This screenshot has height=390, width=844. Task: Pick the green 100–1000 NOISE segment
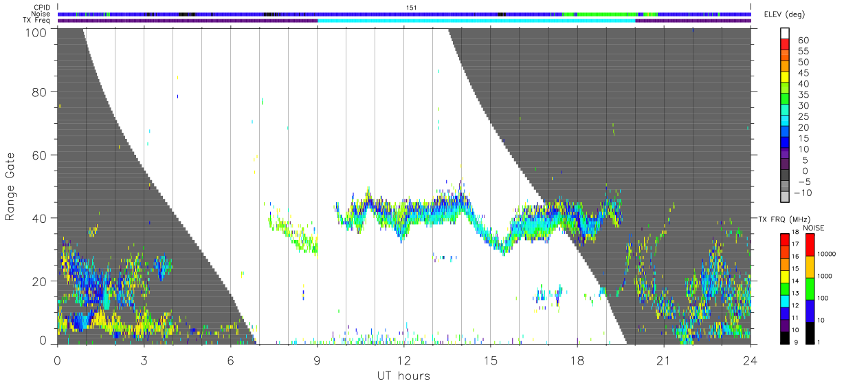click(x=810, y=288)
